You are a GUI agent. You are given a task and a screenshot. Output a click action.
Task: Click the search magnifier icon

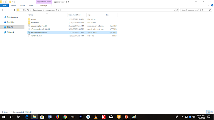(210, 10)
